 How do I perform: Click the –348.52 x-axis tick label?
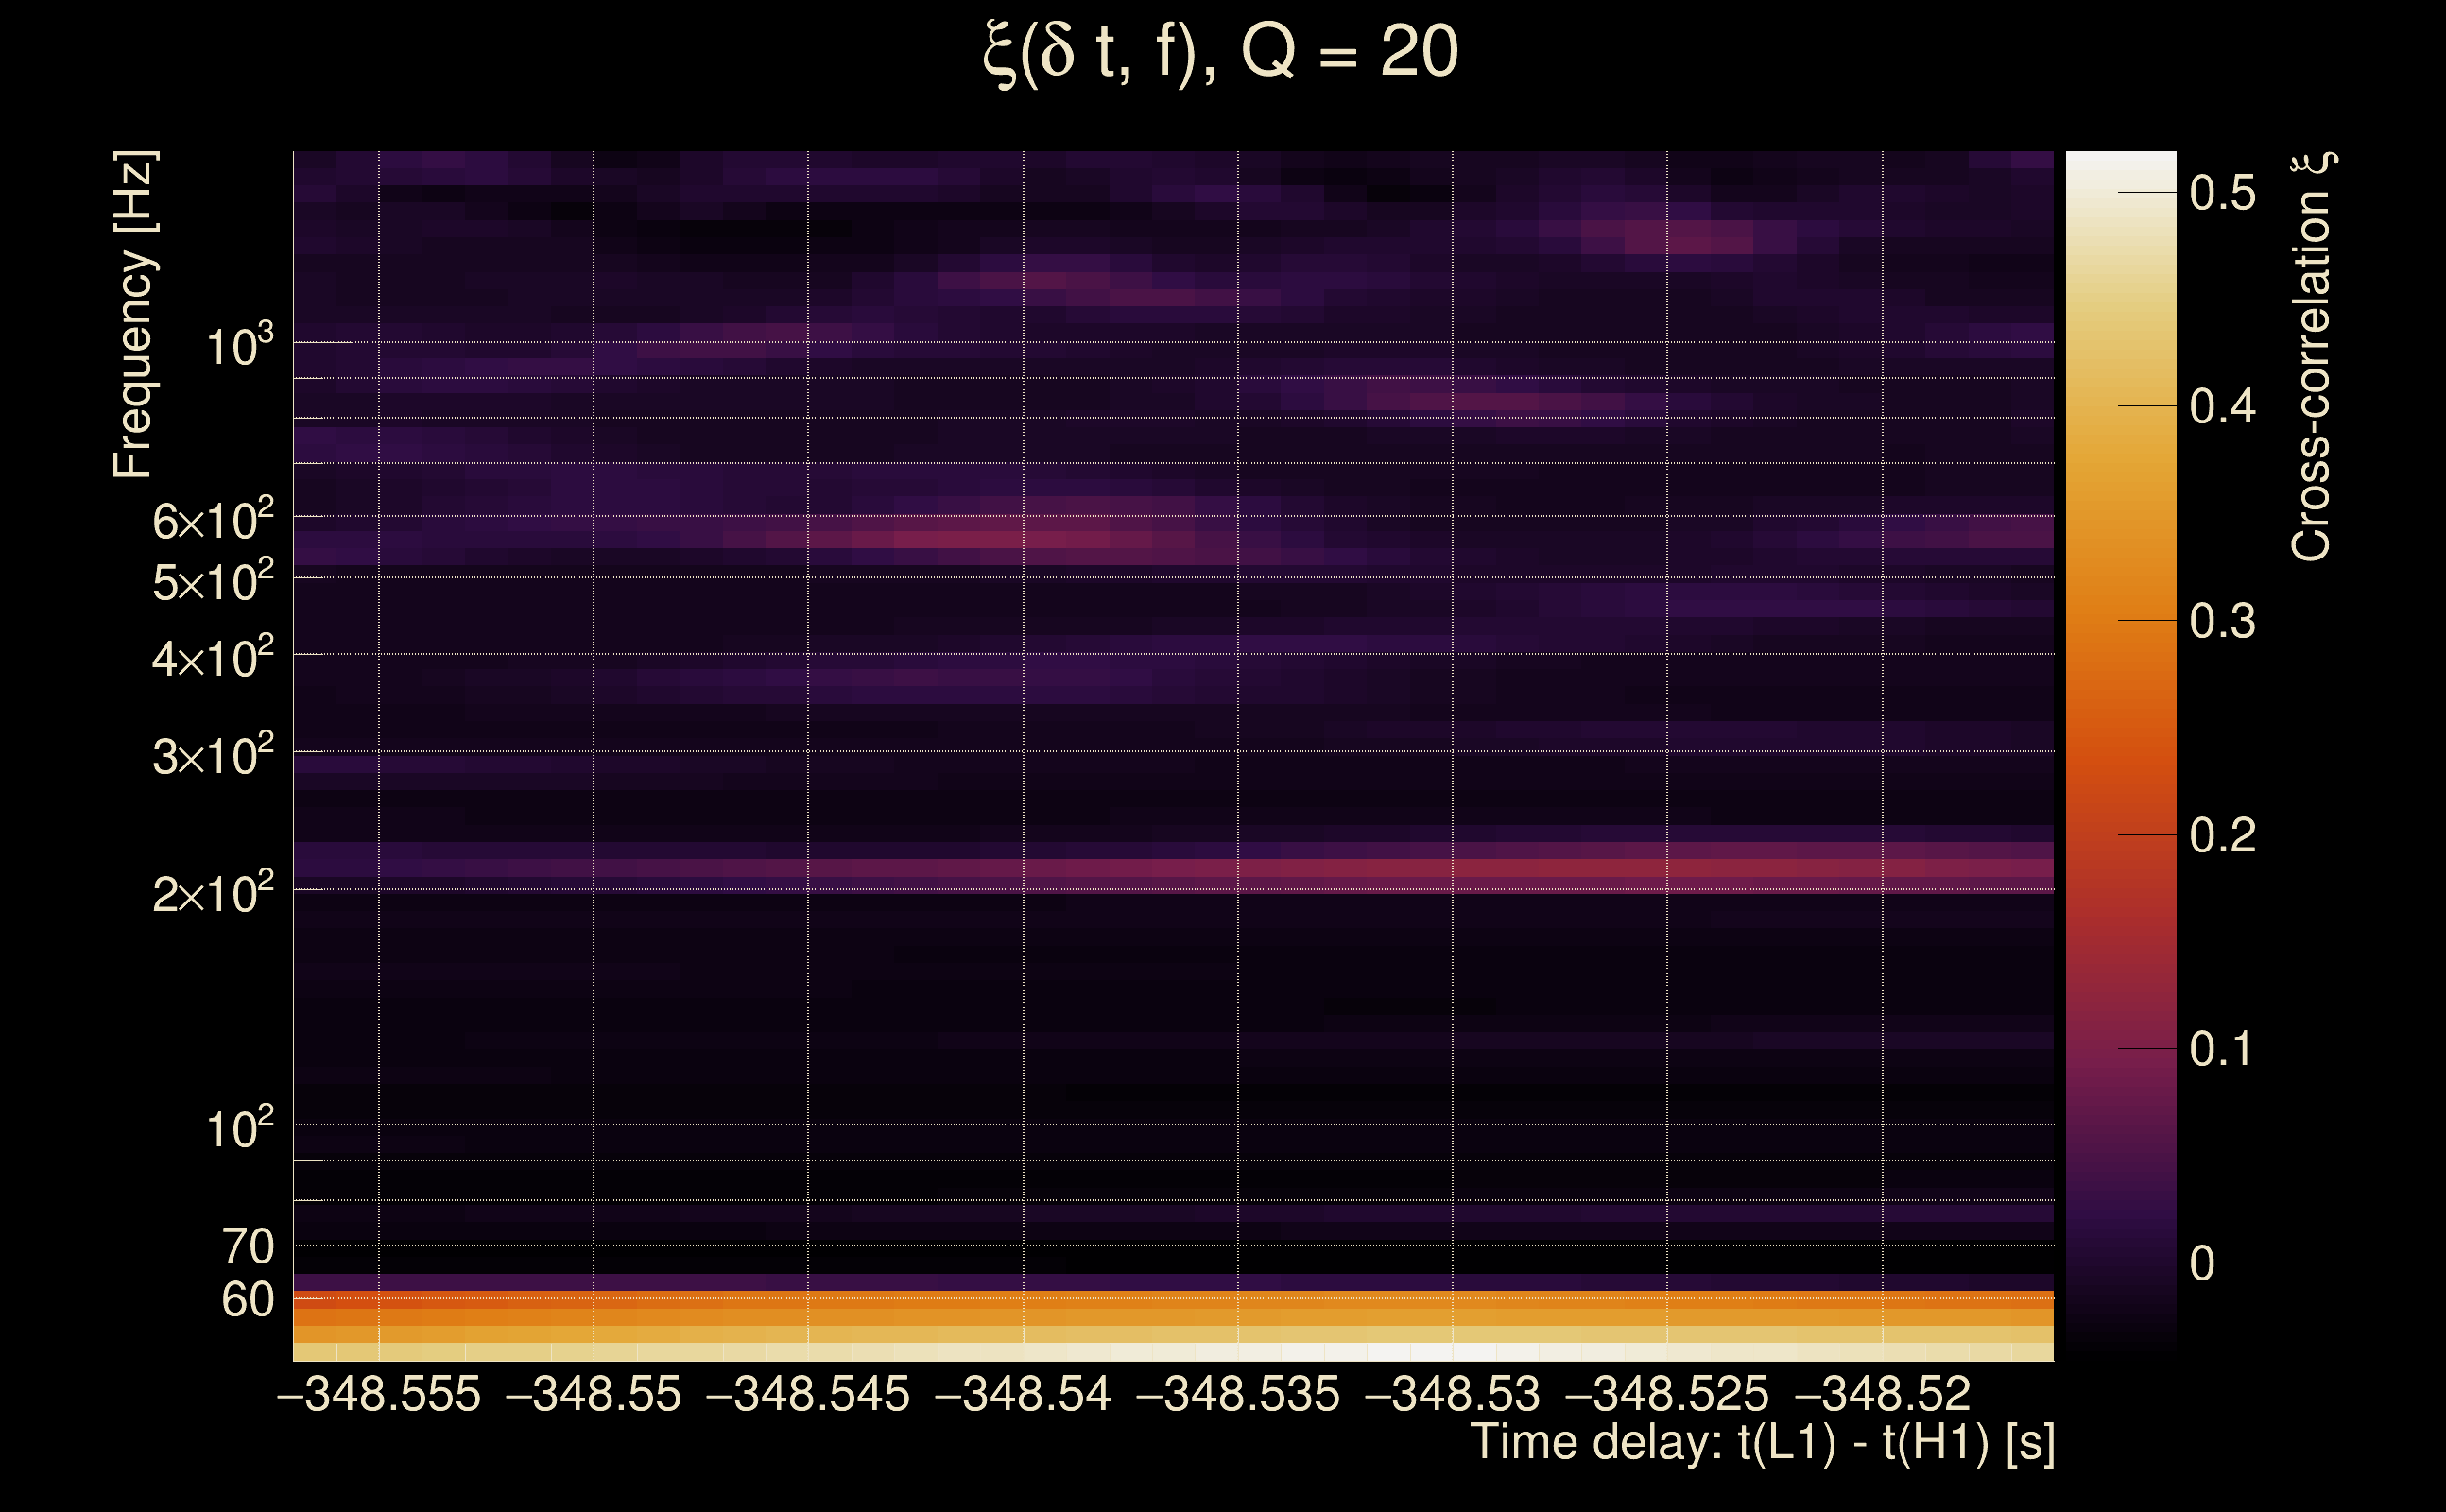(x=1882, y=1394)
